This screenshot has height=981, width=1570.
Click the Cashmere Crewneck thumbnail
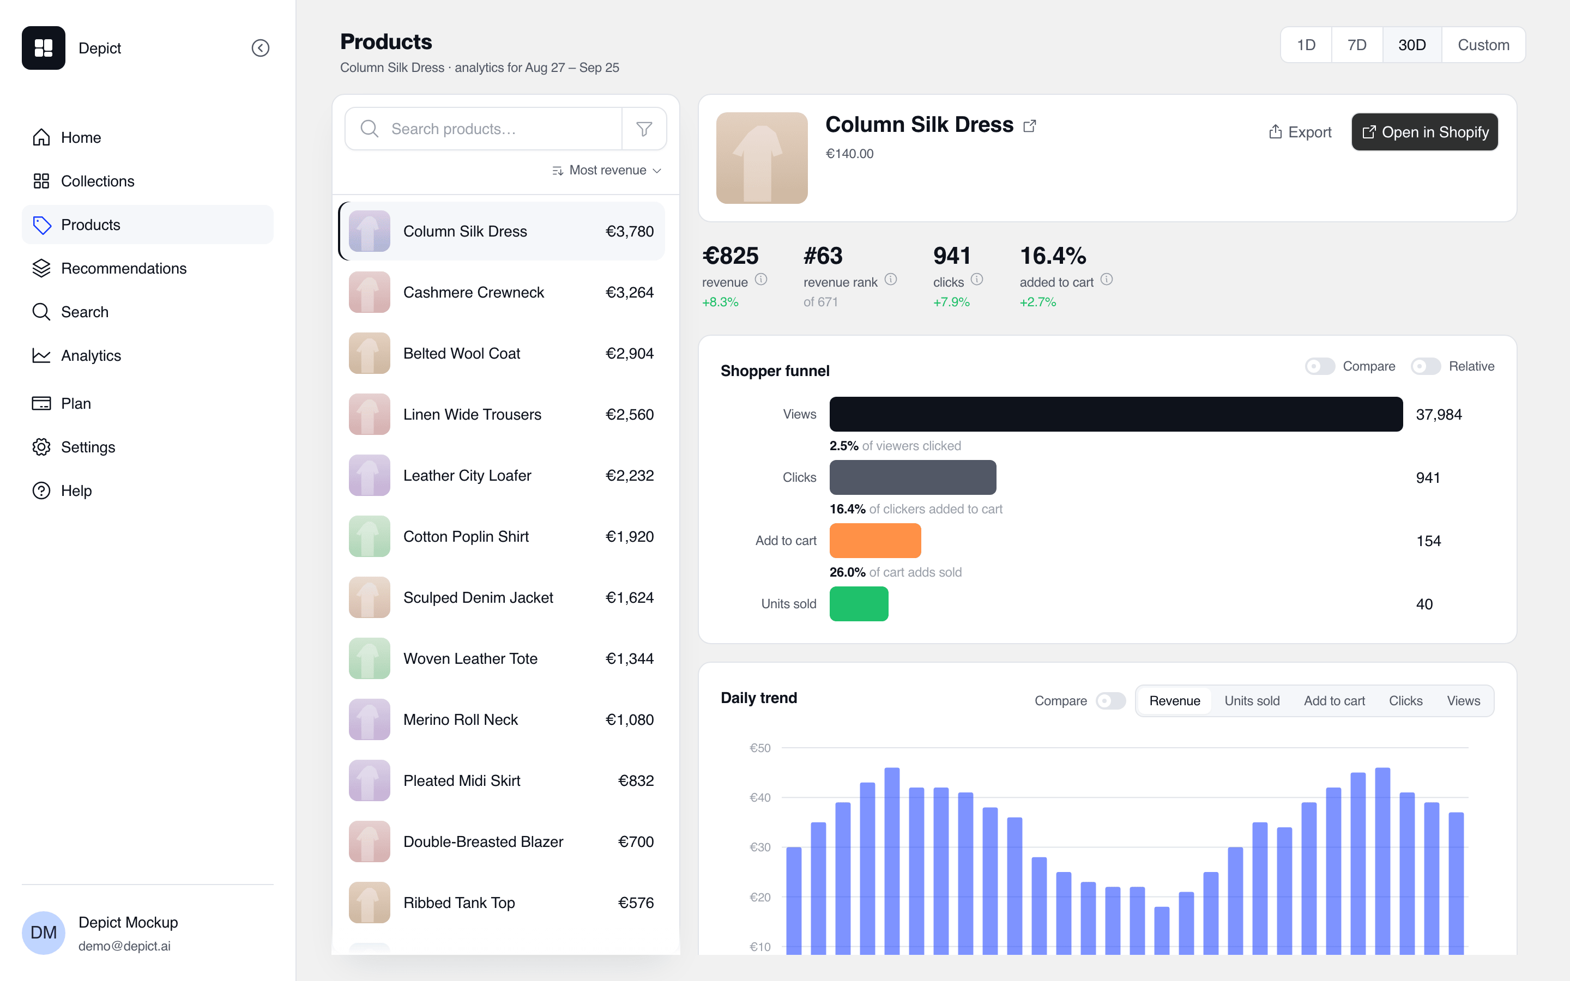(x=369, y=292)
